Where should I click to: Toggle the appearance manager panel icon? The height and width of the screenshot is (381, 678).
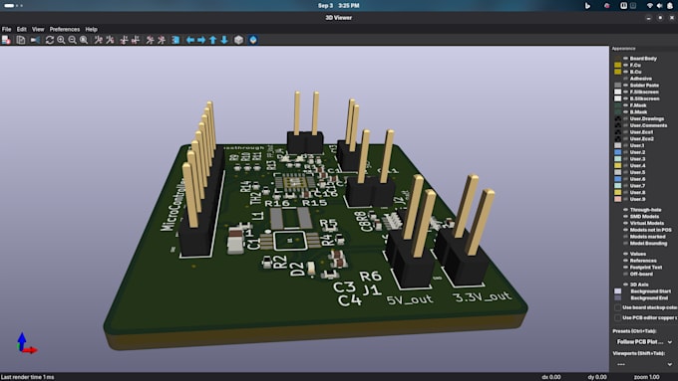[253, 40]
